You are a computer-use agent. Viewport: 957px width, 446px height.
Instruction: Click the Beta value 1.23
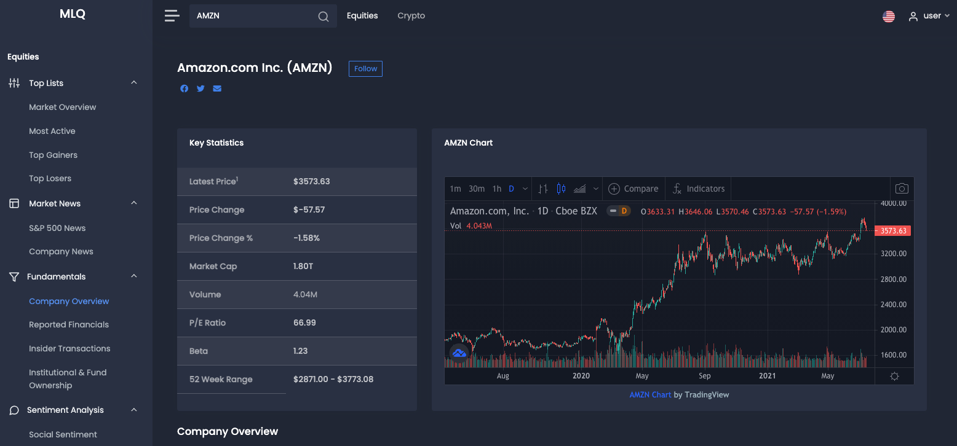click(301, 351)
